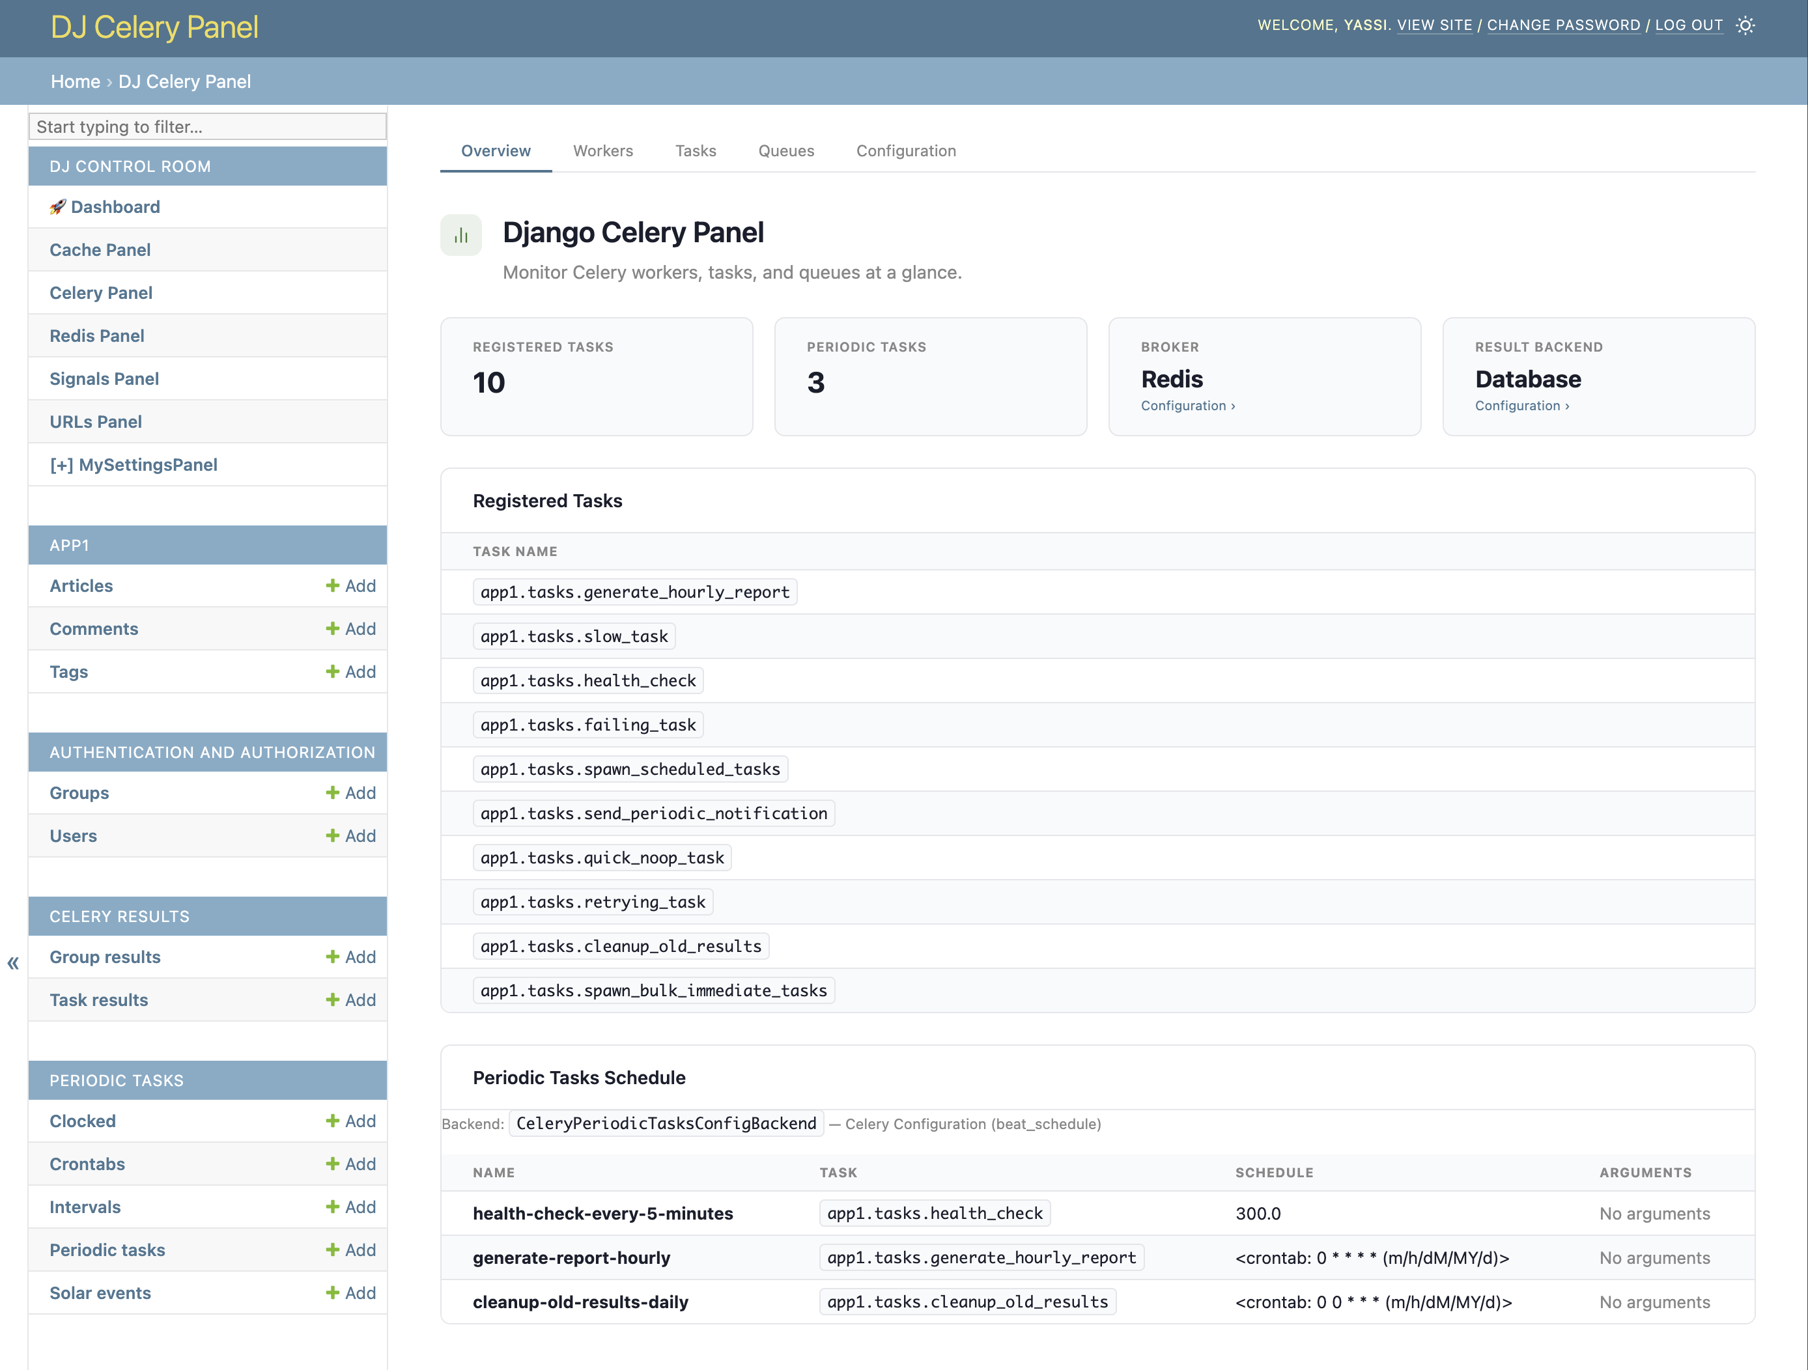Collapse the sidebar with the double chevron
This screenshot has width=1808, height=1370.
pos(13,963)
